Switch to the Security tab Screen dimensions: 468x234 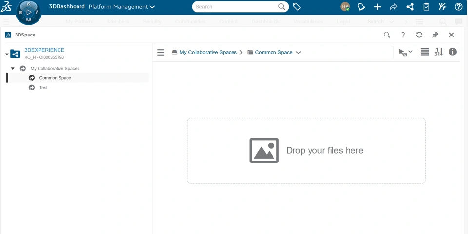[152, 22]
